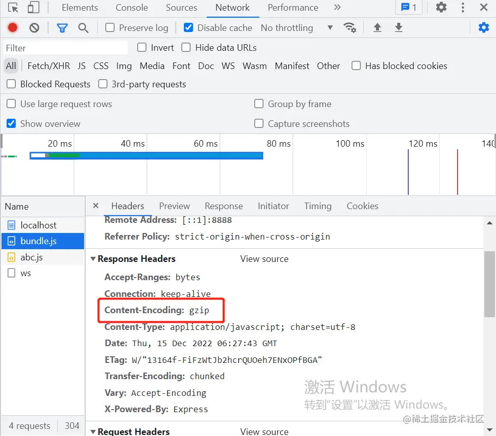Toggle the device toolbar icon

(33, 7)
